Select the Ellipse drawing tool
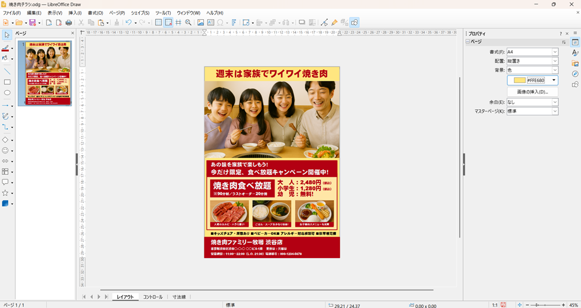 6,92
